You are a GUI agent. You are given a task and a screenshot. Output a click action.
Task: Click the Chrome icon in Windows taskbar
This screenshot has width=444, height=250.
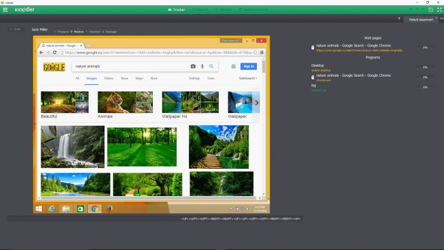pos(95,209)
